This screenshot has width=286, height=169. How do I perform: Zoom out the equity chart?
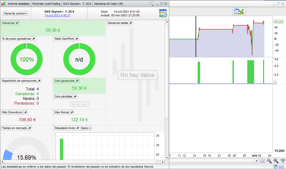tap(269, 161)
